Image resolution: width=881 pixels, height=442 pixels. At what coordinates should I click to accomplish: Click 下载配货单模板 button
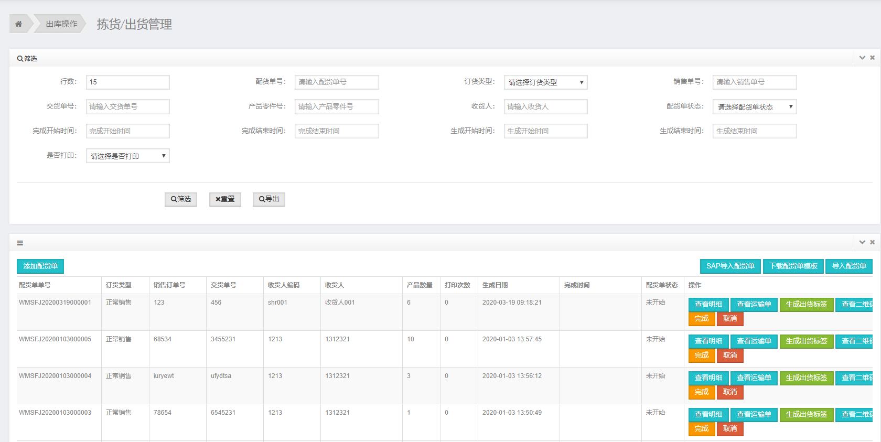(x=793, y=266)
